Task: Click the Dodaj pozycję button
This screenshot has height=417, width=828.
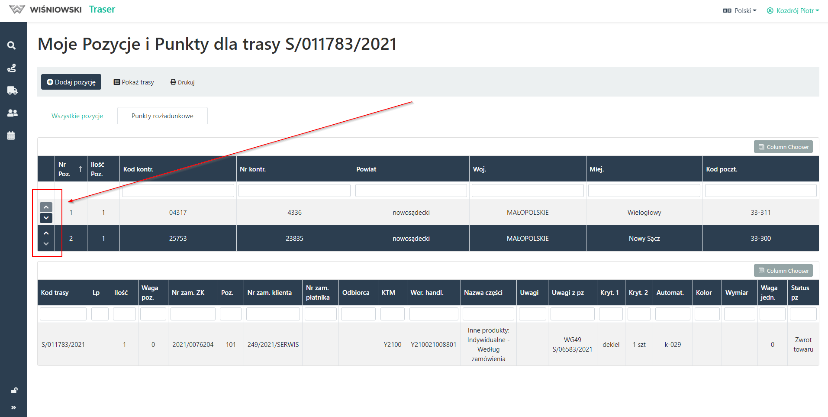Action: coord(71,82)
